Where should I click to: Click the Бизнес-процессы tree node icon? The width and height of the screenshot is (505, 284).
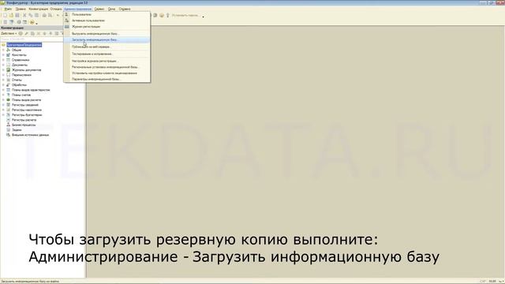(x=9, y=125)
